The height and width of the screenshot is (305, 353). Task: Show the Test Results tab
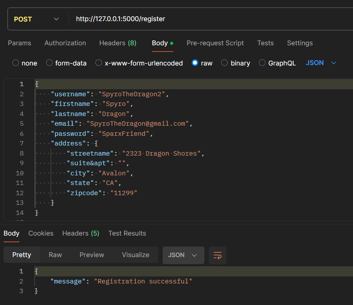point(127,233)
